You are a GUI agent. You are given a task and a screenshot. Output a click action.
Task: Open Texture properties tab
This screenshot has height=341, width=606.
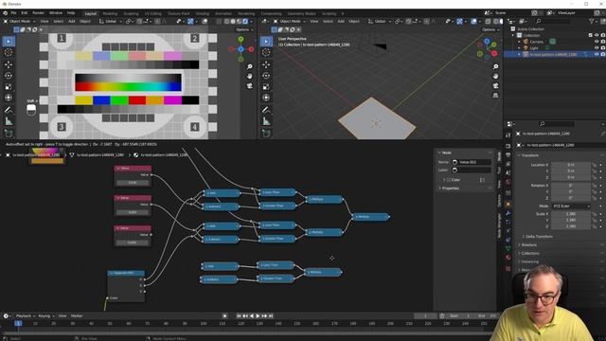coord(508,268)
